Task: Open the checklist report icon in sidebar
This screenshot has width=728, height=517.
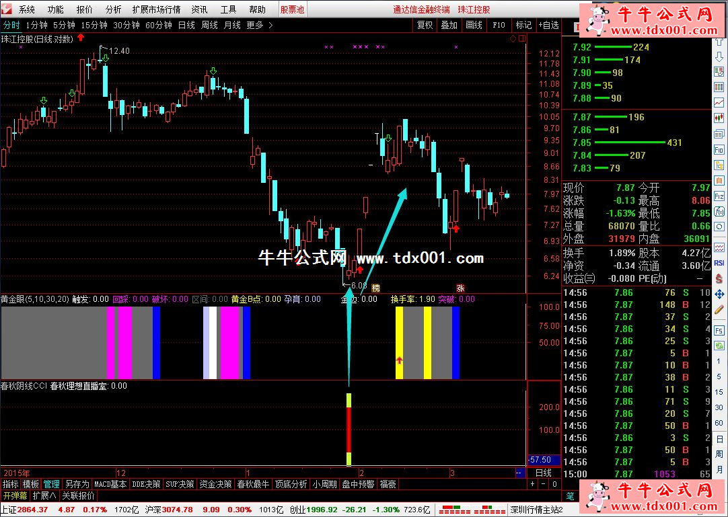Action: coord(719,71)
